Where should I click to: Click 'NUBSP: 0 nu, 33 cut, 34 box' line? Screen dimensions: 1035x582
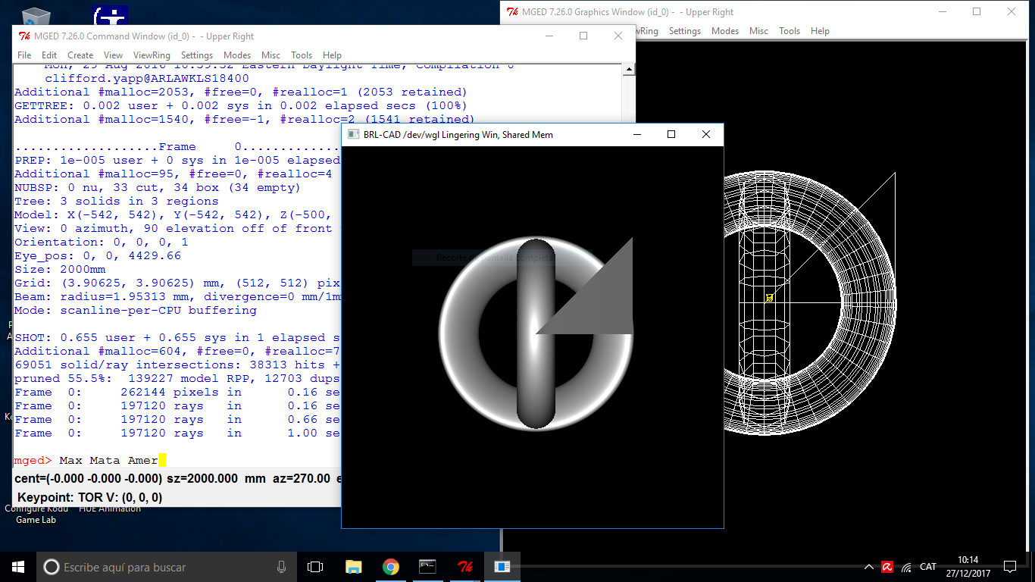point(158,187)
